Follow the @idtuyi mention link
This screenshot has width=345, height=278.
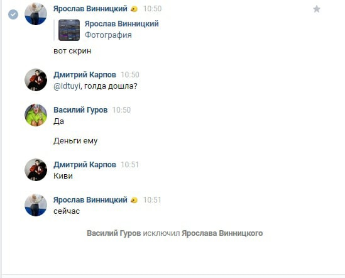coord(67,86)
